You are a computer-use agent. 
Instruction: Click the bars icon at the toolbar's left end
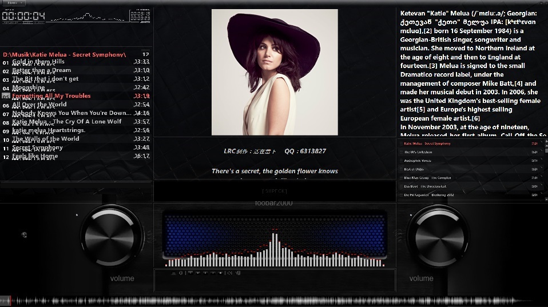pos(173,273)
